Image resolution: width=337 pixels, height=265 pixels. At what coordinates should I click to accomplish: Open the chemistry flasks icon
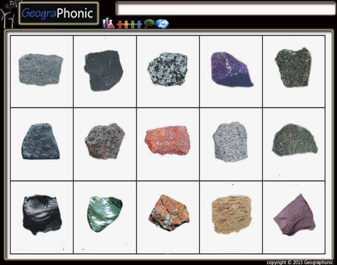click(108, 23)
